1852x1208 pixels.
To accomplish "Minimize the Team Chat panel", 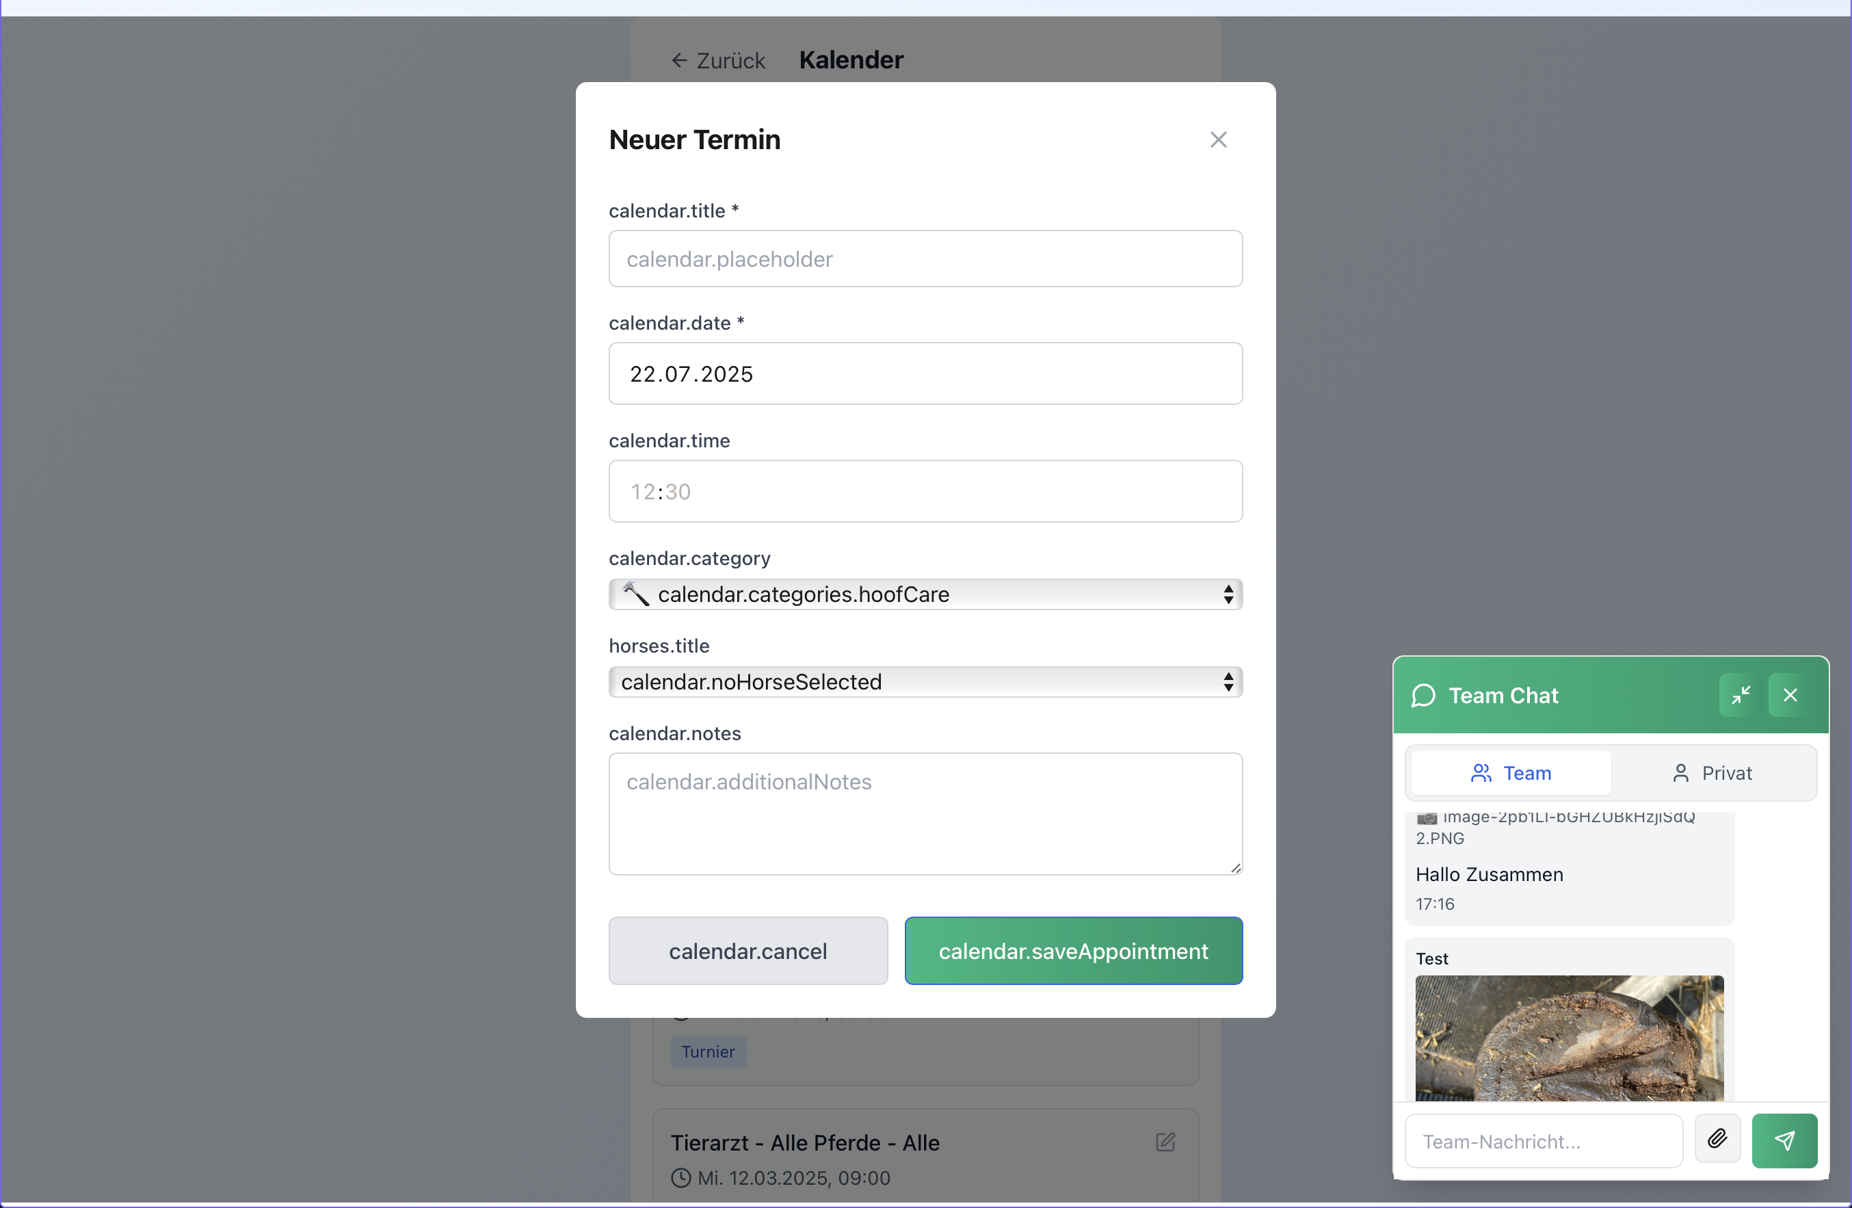I will coord(1741,695).
